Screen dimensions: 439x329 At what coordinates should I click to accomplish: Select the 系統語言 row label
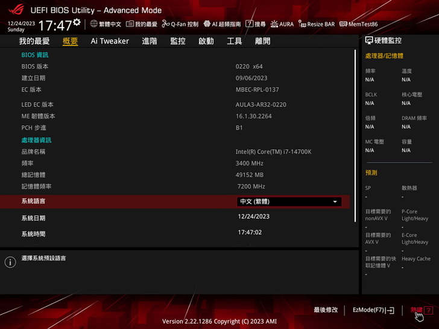(x=33, y=201)
